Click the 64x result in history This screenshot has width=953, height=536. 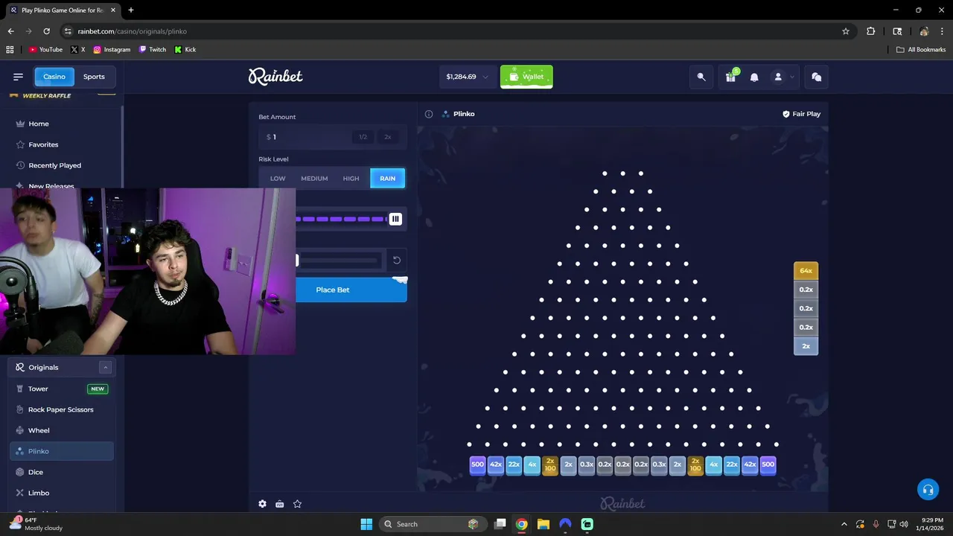coord(806,271)
